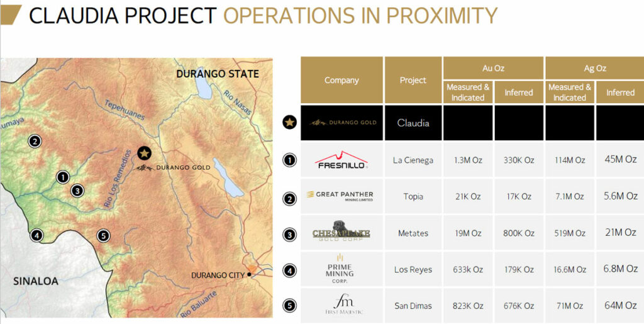Click the Los Reyes project cell
644x324 pixels.
point(413,270)
